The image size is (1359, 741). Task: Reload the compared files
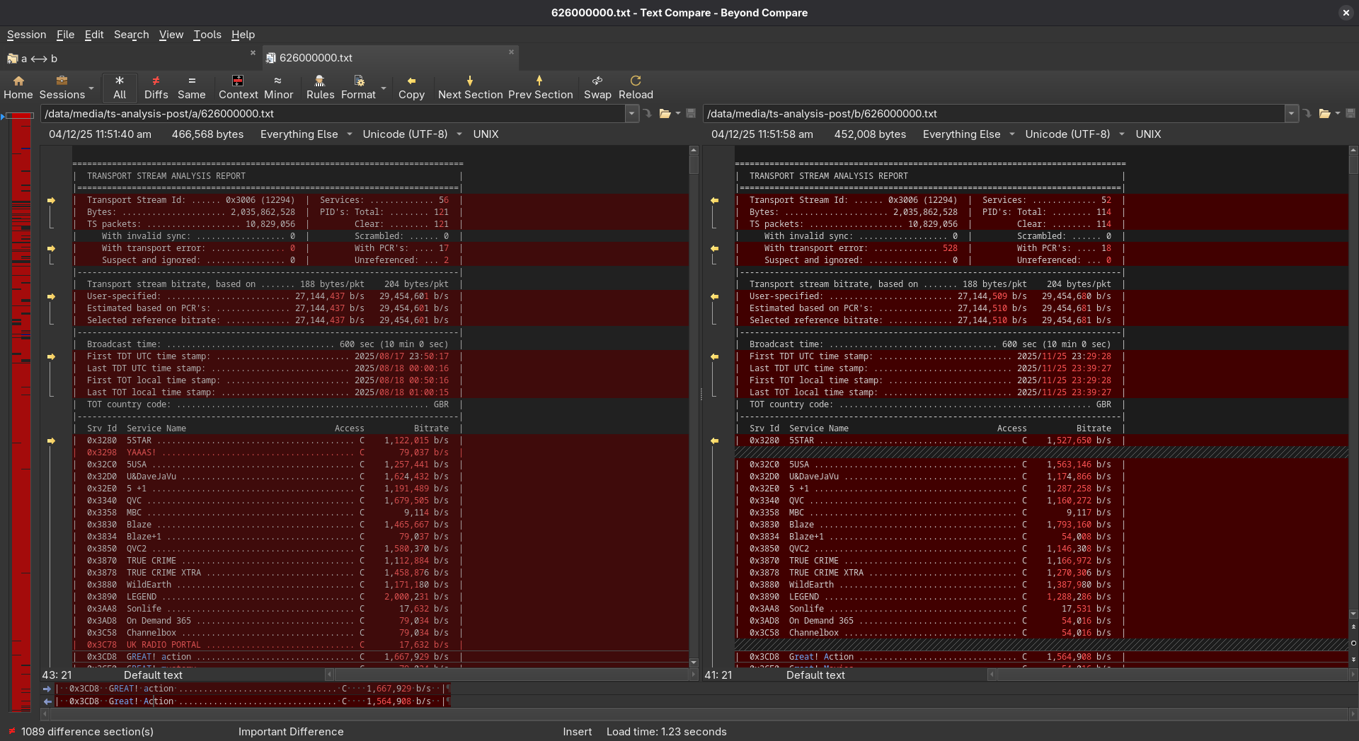(x=636, y=87)
